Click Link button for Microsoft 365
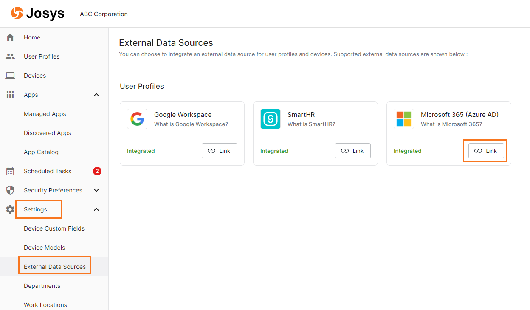 click(486, 151)
